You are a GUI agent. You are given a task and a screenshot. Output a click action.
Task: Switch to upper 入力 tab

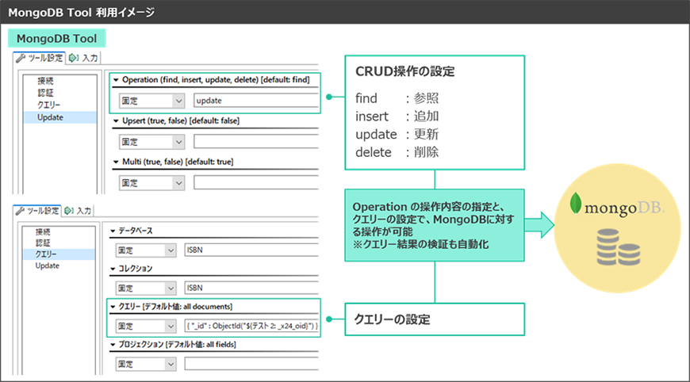click(x=83, y=58)
